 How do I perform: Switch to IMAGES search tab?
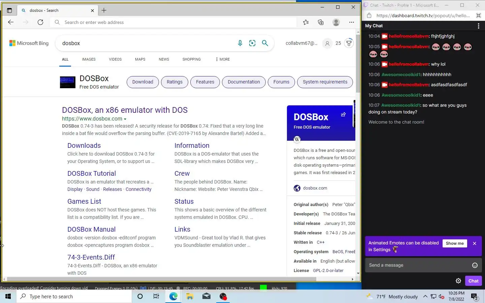tap(89, 59)
